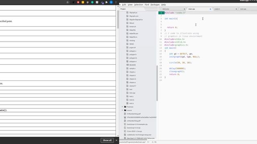Switch to the snake.h tab
257x144 pixels.
[x=217, y=9]
